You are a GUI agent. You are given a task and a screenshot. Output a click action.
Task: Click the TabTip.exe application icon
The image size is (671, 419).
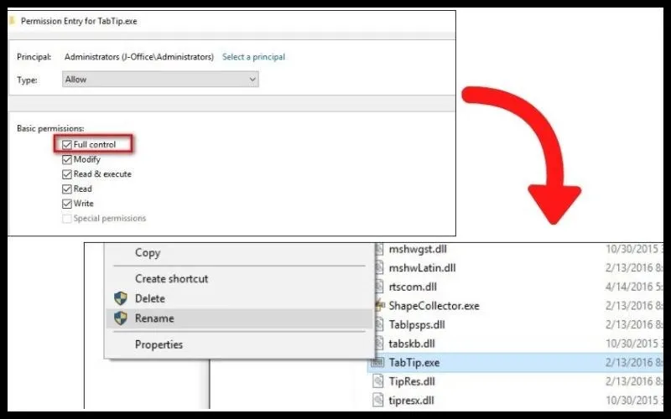(x=378, y=363)
